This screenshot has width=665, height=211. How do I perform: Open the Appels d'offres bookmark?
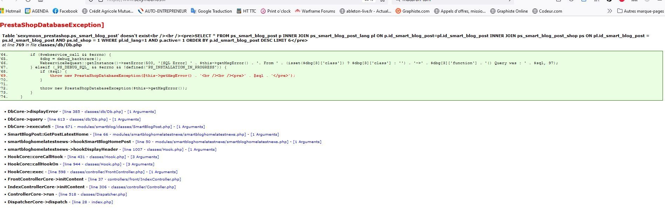pyautogui.click(x=460, y=11)
